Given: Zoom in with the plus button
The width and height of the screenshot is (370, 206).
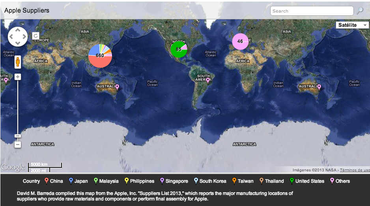Looking at the screenshot, I should coord(18,77).
